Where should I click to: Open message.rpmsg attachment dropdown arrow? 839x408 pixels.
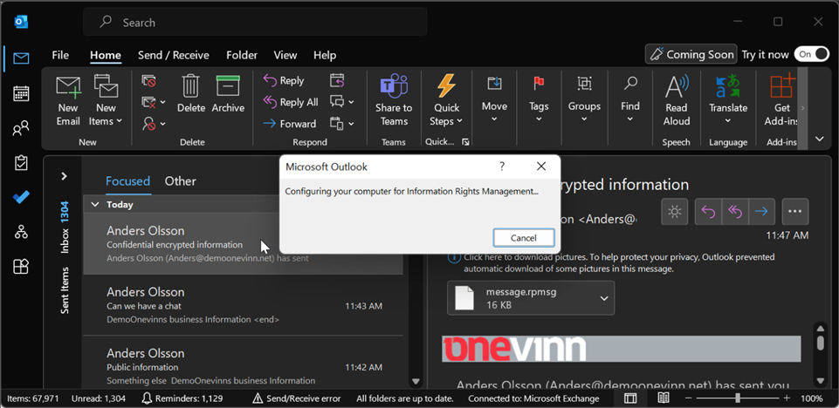[x=603, y=298]
